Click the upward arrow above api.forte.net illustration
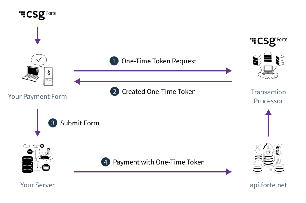 click(x=268, y=123)
